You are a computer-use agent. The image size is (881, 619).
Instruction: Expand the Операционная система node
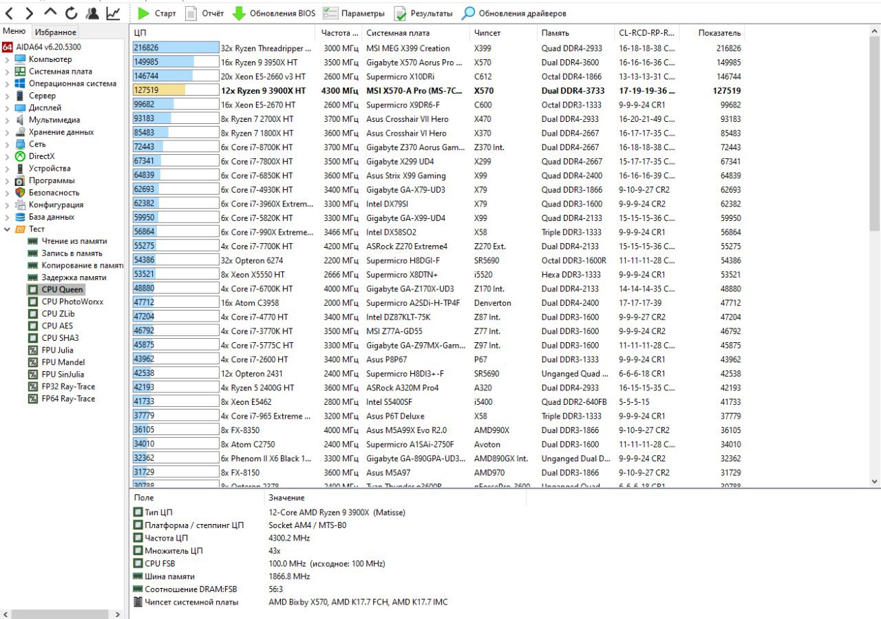tap(7, 83)
